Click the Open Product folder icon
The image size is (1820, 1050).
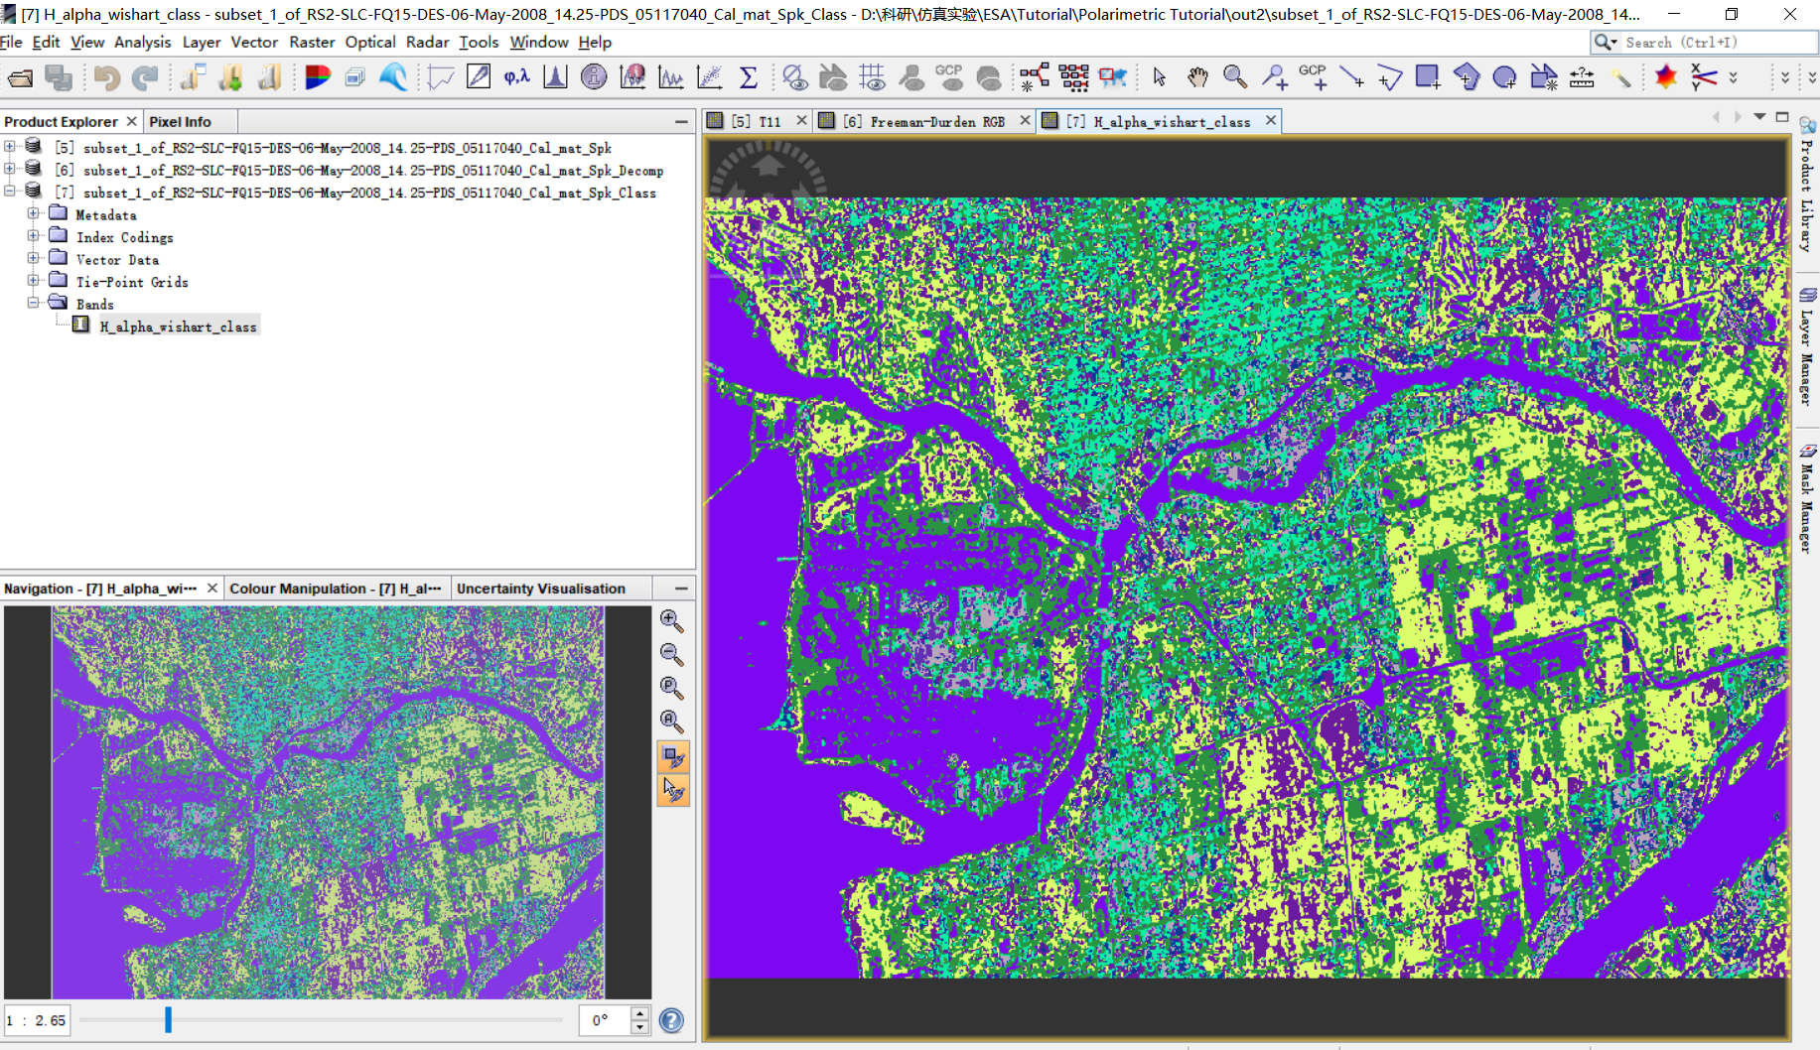pos(20,77)
